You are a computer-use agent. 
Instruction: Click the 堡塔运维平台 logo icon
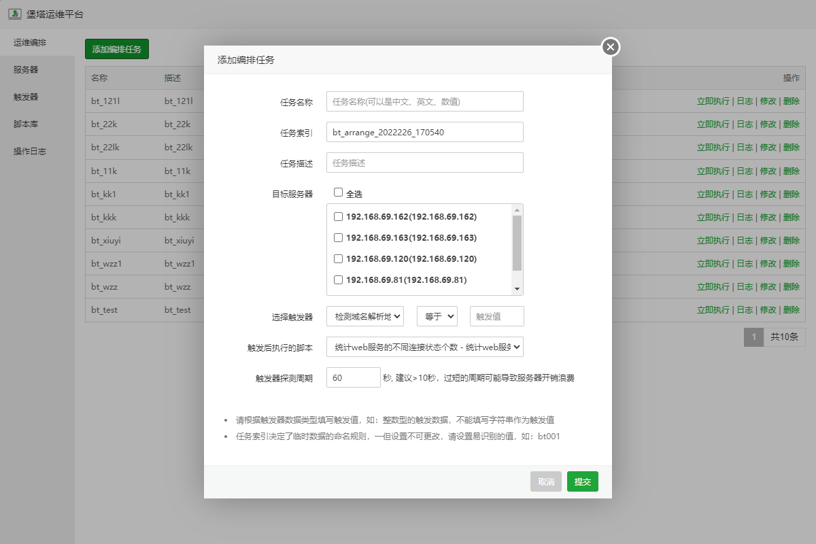tap(14, 14)
